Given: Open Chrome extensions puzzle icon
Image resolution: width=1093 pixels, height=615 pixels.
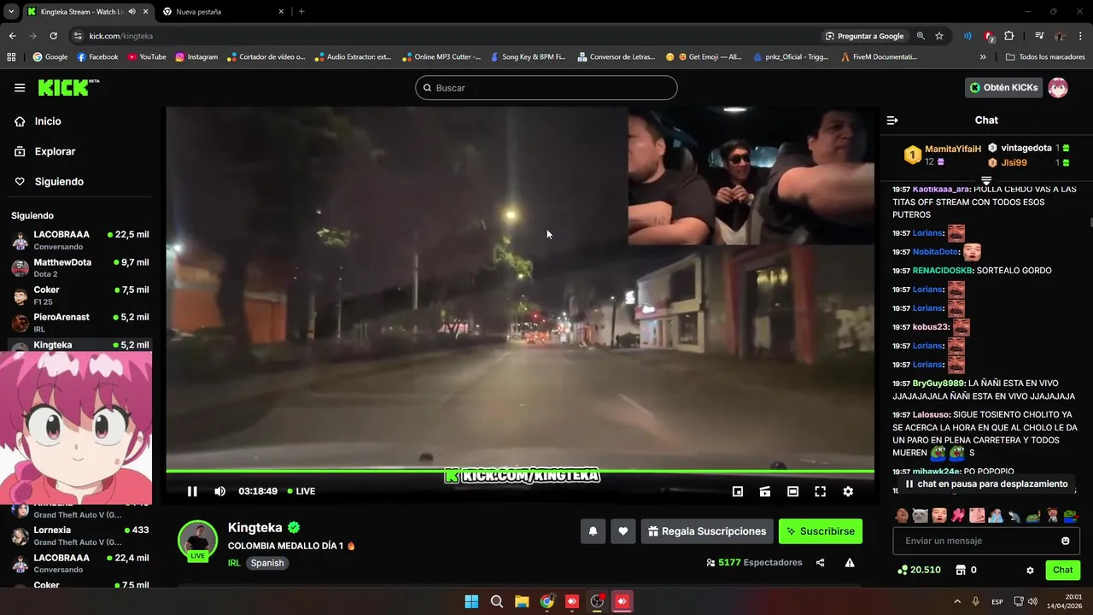Looking at the screenshot, I should point(1009,36).
